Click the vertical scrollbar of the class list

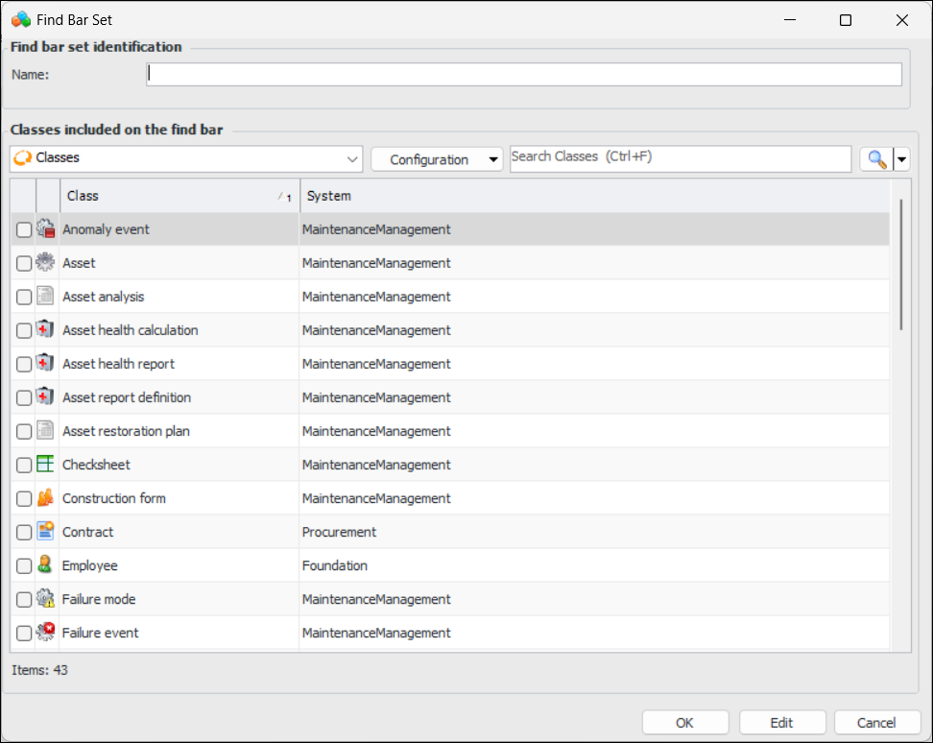click(900, 264)
